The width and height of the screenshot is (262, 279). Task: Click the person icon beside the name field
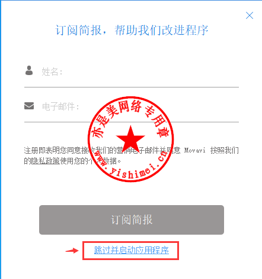pos(29,70)
